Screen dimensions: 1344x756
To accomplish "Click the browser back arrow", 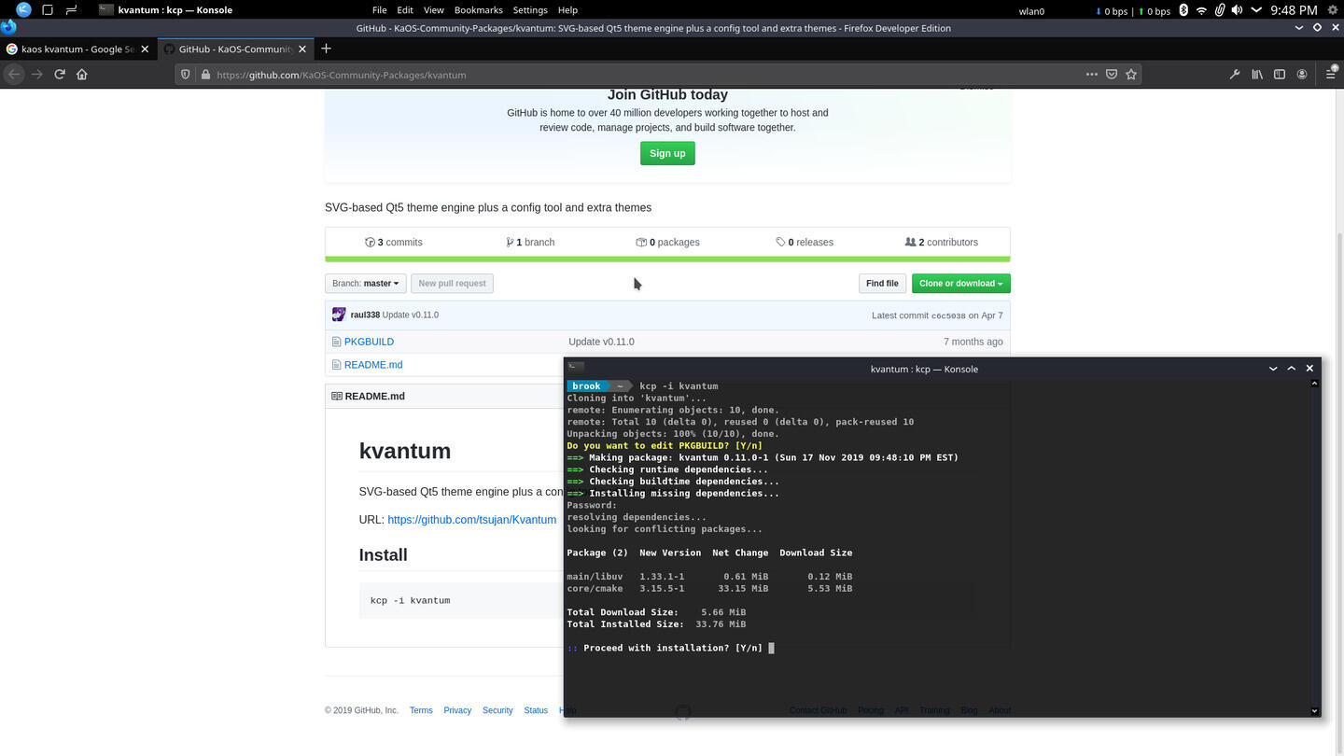I will click(14, 75).
